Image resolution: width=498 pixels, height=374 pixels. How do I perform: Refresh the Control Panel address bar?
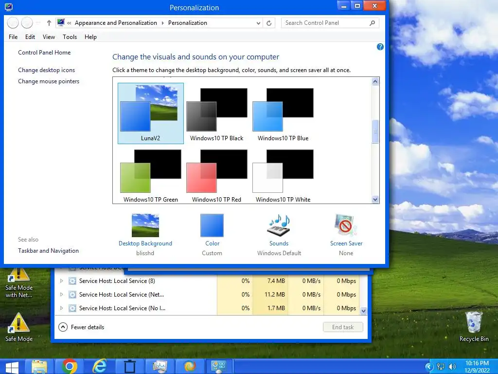point(269,23)
